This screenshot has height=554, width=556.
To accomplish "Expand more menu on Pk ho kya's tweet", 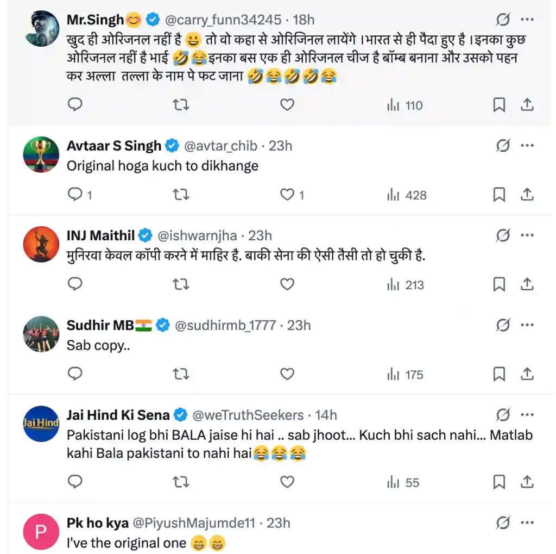I will coord(527,523).
